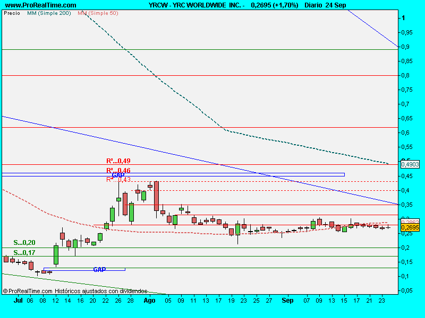425x318 pixels.
Task: Click the R³...0,46 resistance label
Action: [118, 170]
